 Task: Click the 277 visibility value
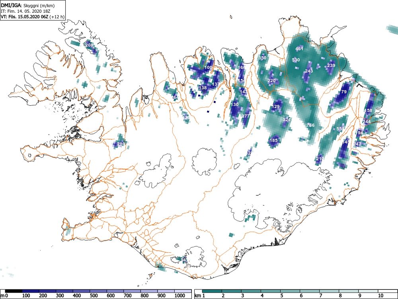point(246,116)
